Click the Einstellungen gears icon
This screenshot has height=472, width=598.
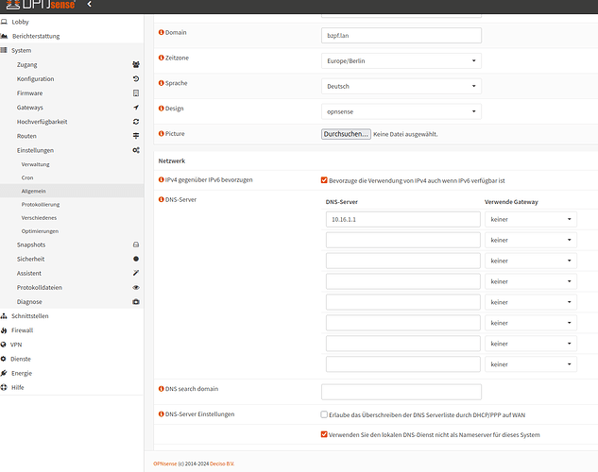pyautogui.click(x=136, y=150)
